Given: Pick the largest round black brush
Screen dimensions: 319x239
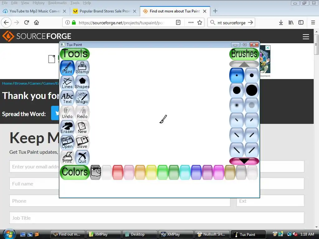Looking at the screenshot, I should pyautogui.click(x=252, y=90).
